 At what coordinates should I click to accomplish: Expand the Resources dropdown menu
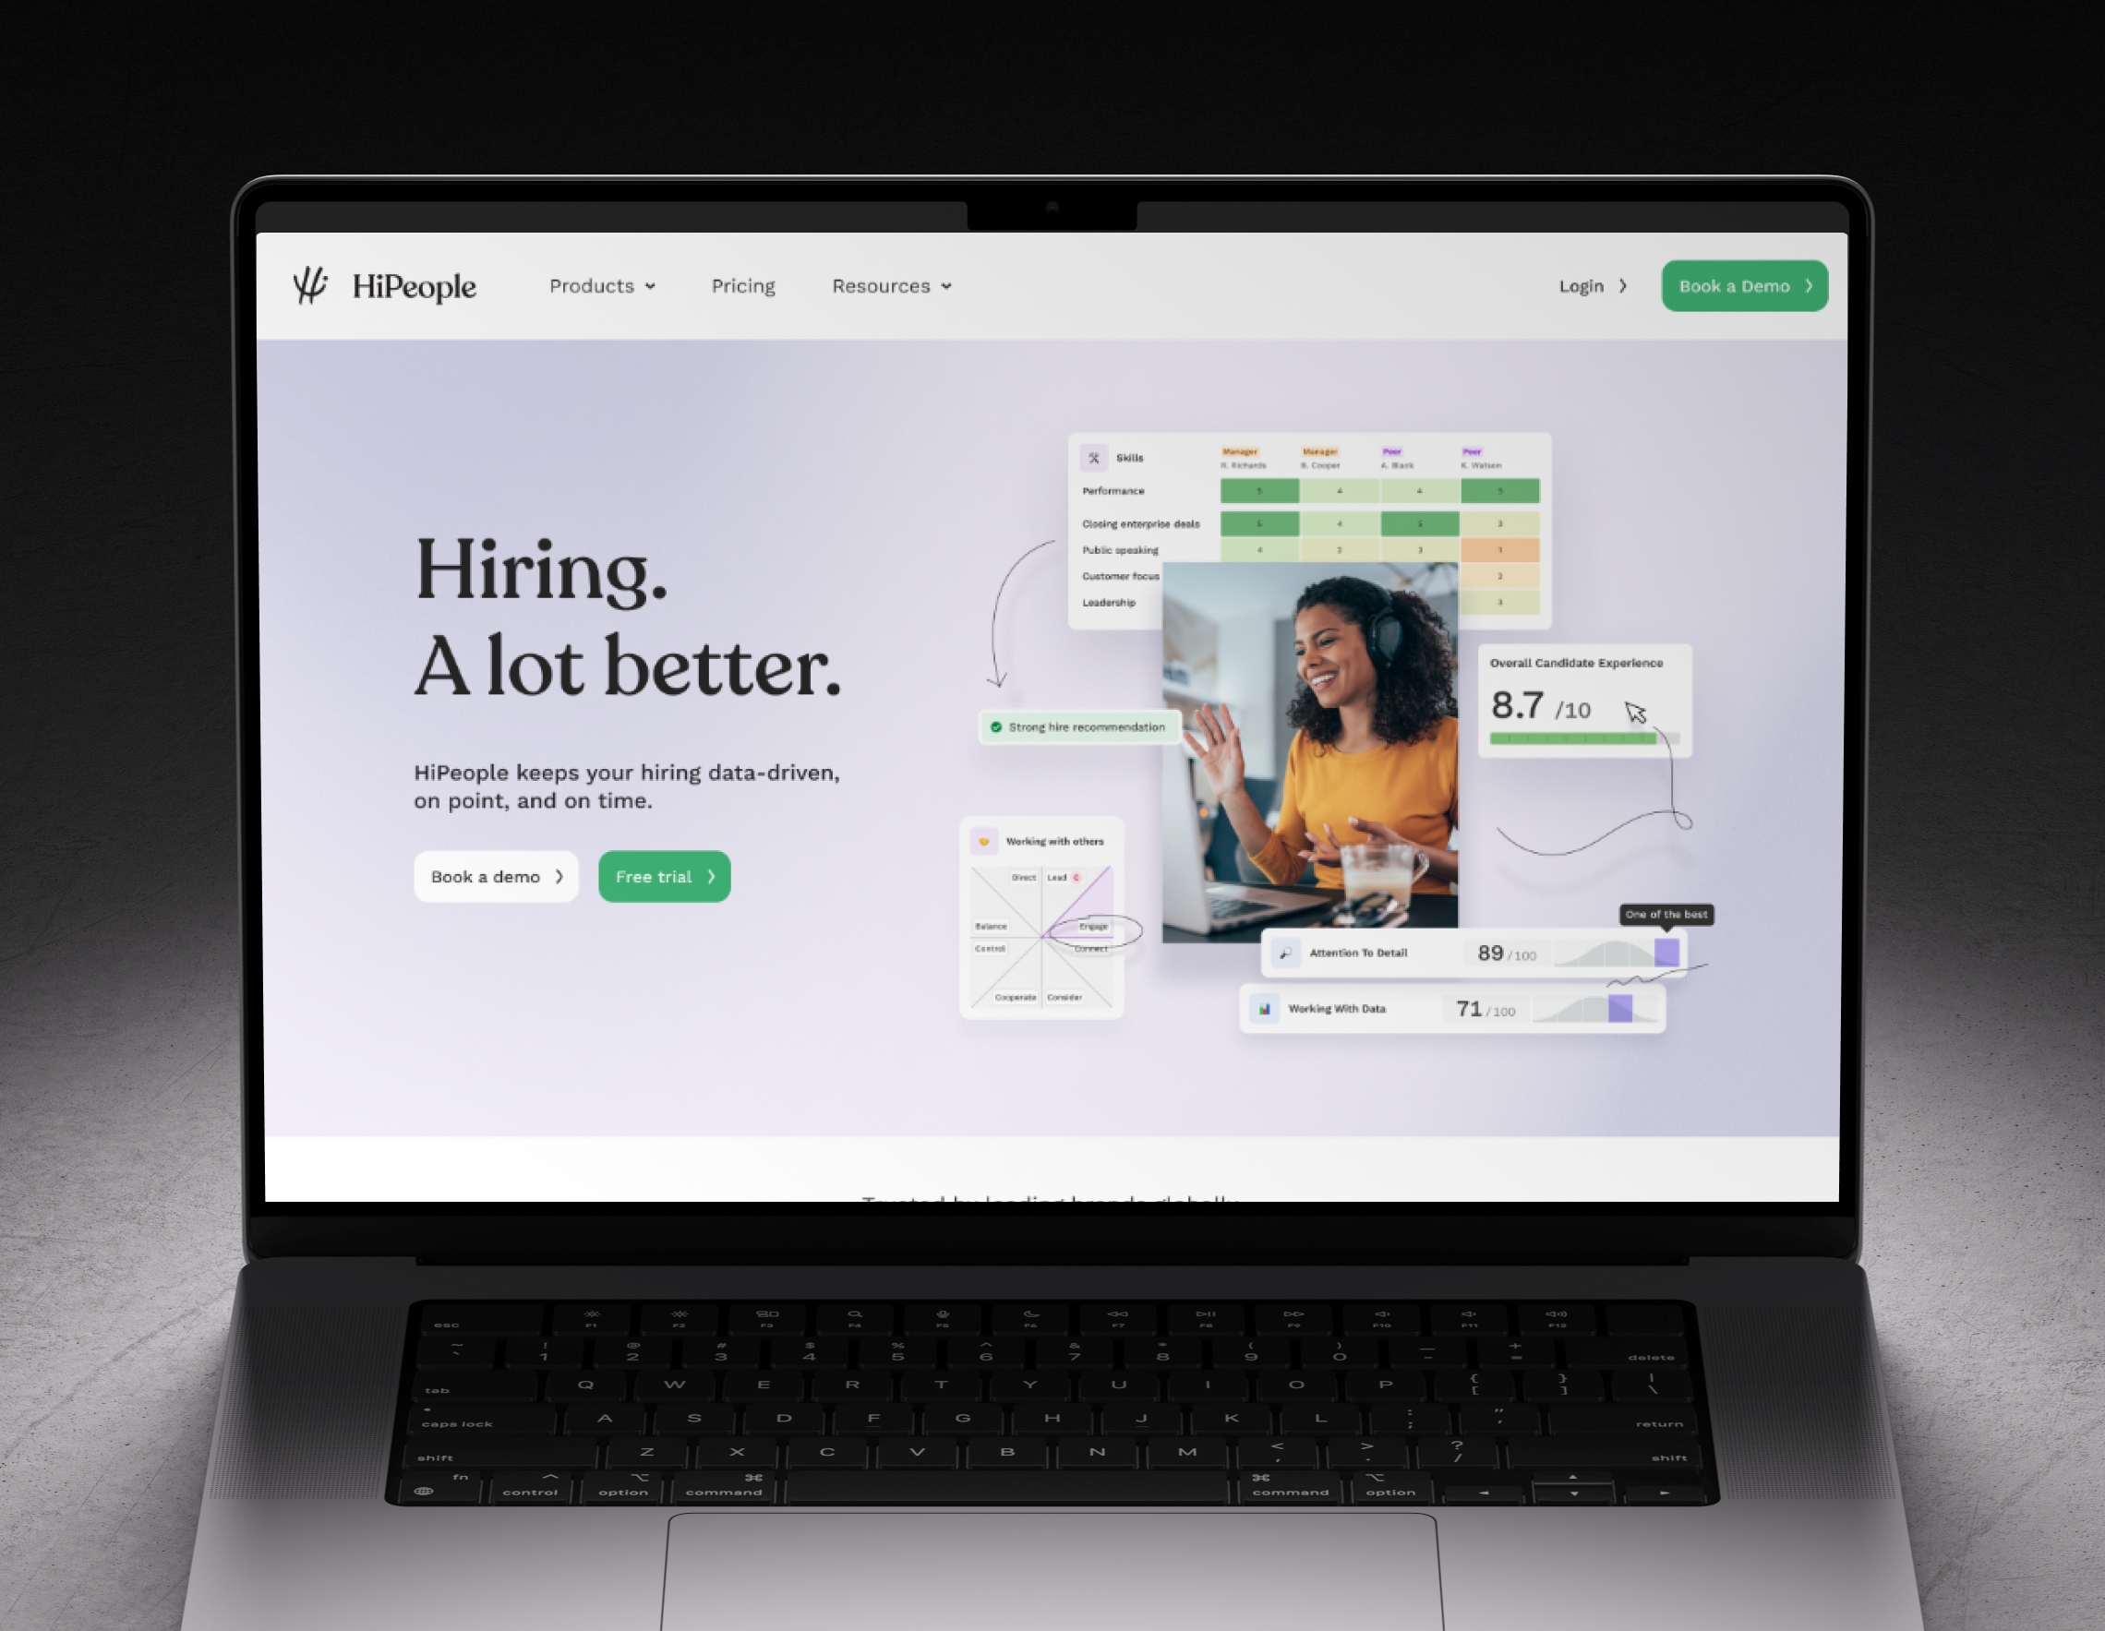coord(886,285)
